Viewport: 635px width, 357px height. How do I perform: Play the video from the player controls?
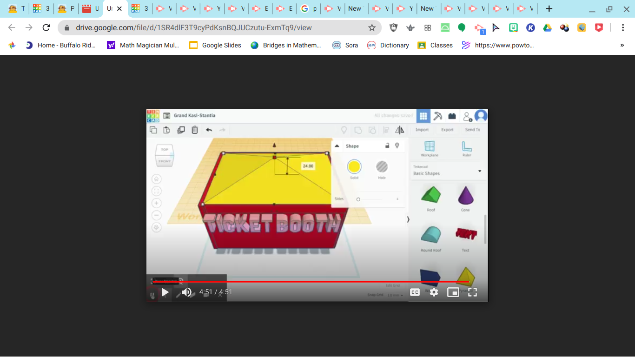pyautogui.click(x=165, y=292)
